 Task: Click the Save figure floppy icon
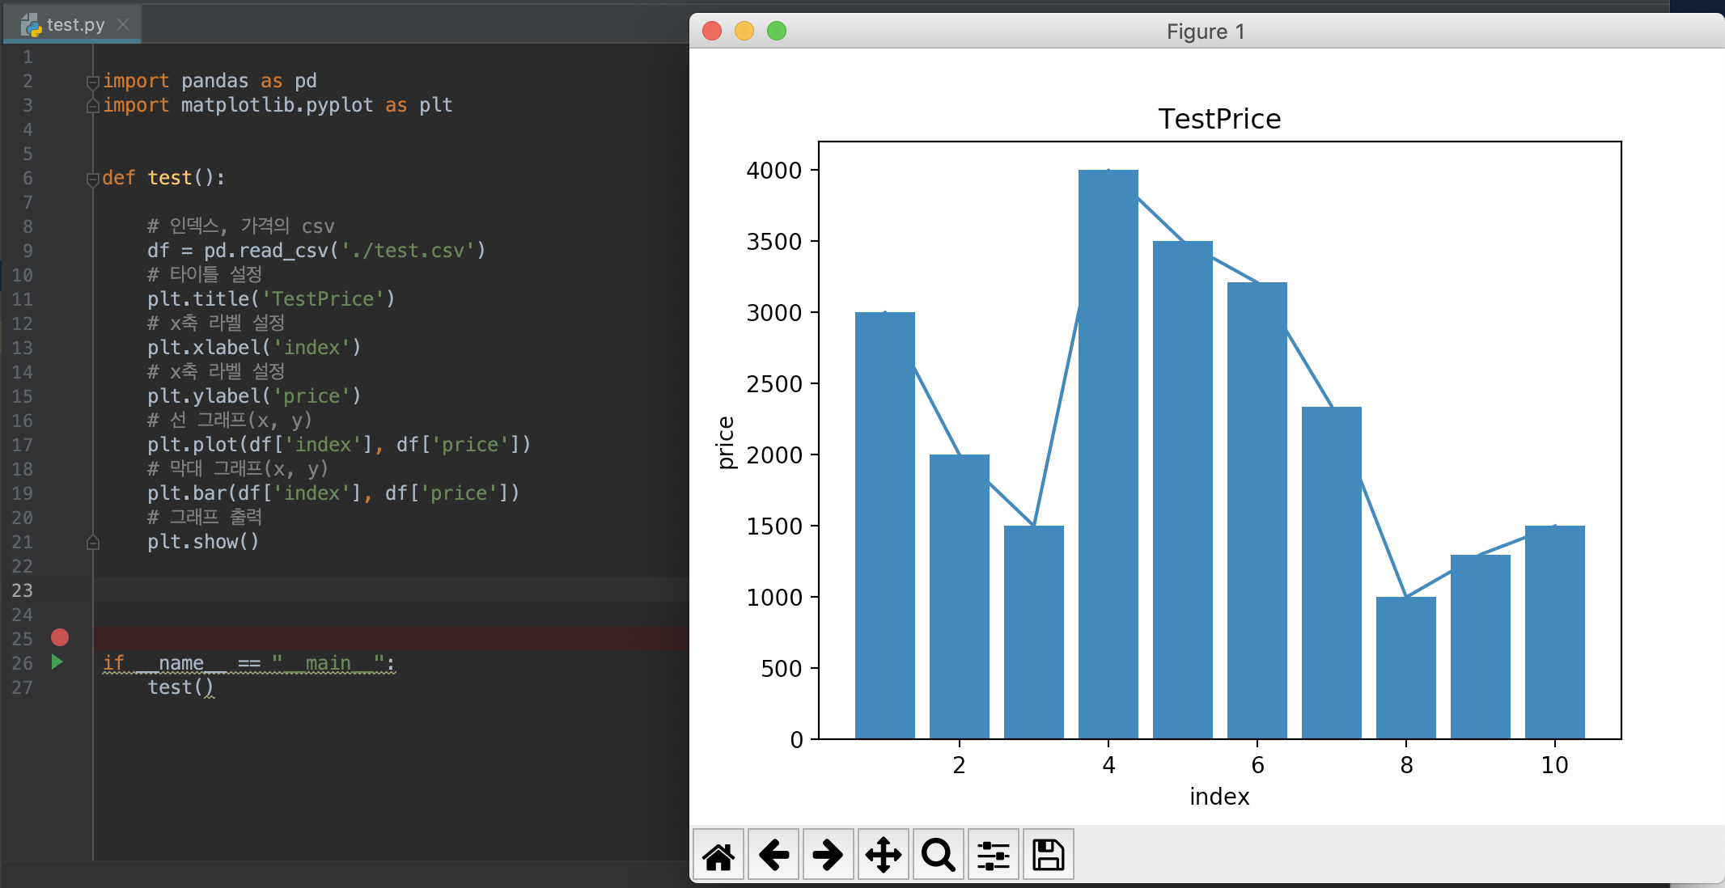point(1048,855)
